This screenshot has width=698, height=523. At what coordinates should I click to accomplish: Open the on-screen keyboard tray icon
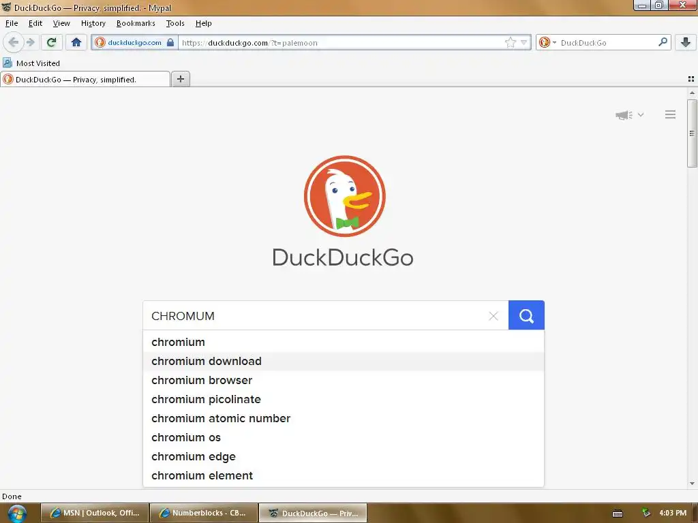[618, 513]
